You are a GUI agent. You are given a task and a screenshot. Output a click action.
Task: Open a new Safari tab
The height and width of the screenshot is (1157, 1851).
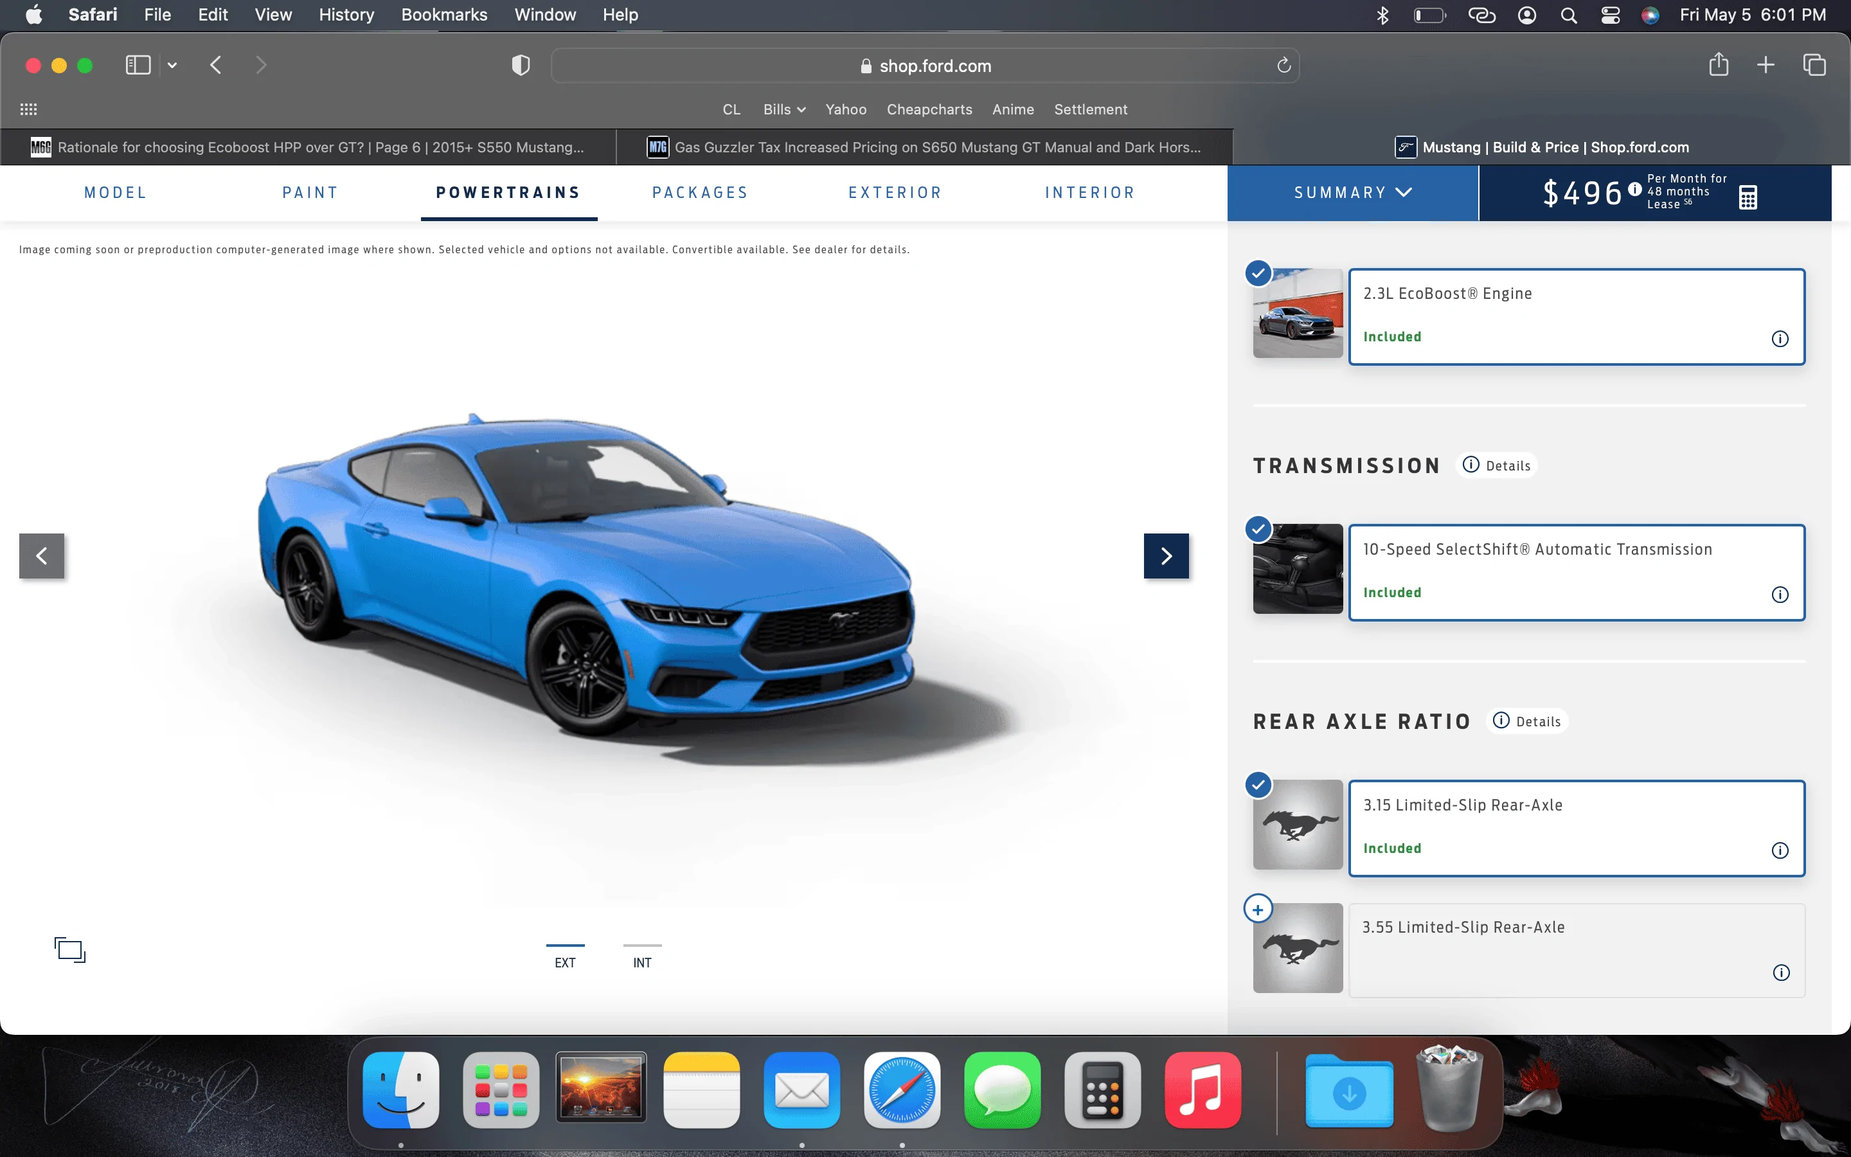[x=1766, y=65]
